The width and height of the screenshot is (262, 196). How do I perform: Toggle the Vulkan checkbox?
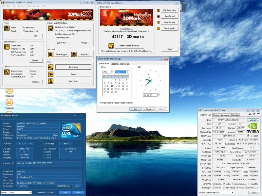click(x=214, y=188)
